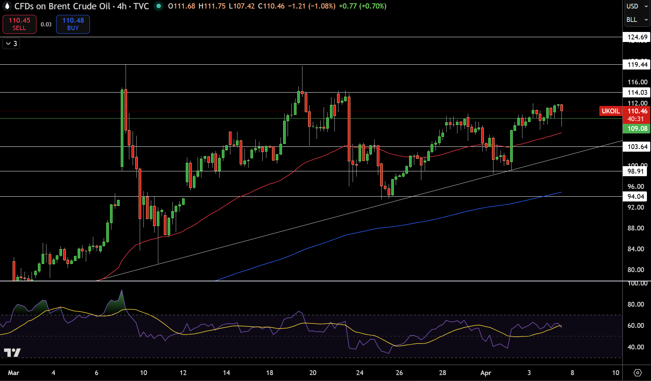This screenshot has width=651, height=381.
Task: Click the 0.03 spread value
Action: point(46,24)
